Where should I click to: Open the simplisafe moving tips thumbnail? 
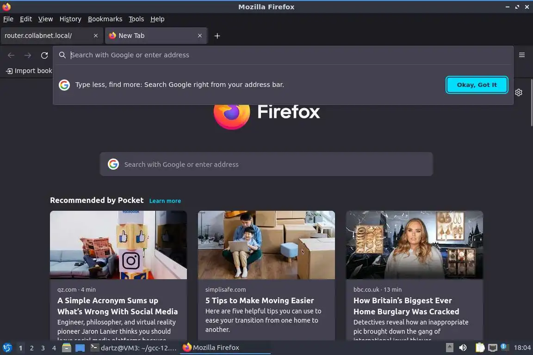(266, 245)
